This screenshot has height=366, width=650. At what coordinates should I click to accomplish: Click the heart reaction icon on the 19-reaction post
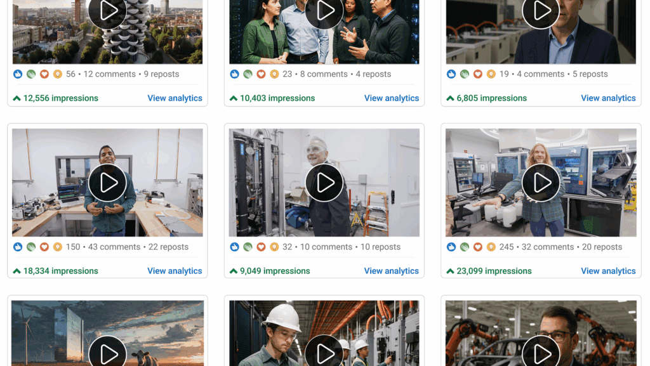pos(478,74)
